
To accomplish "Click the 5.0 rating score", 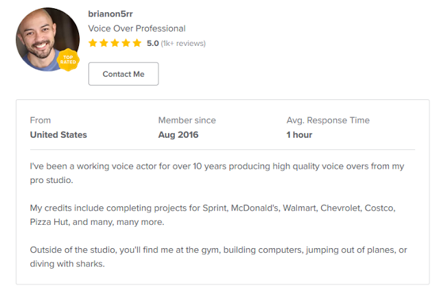I will coord(153,43).
